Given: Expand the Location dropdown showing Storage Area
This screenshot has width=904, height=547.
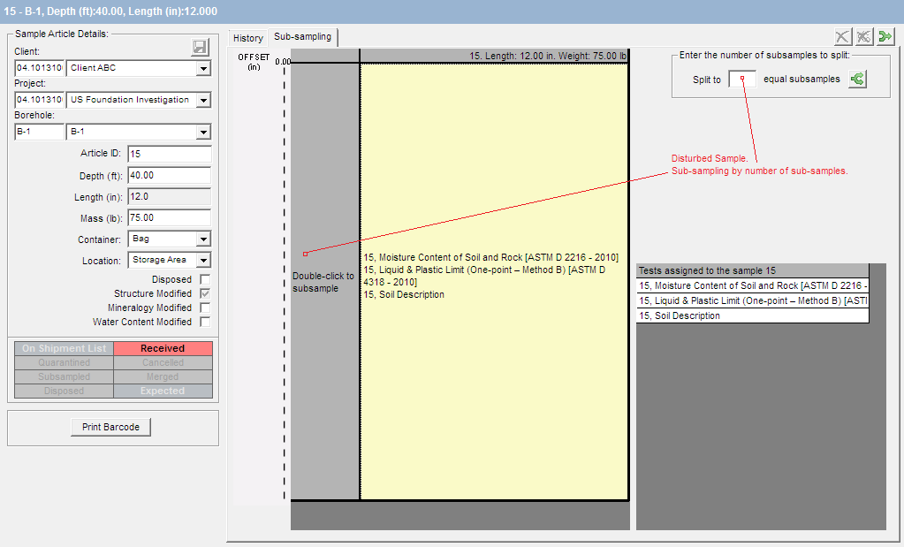Looking at the screenshot, I should (203, 260).
